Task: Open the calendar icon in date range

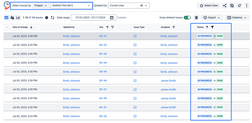Action: pyautogui.click(x=112, y=18)
